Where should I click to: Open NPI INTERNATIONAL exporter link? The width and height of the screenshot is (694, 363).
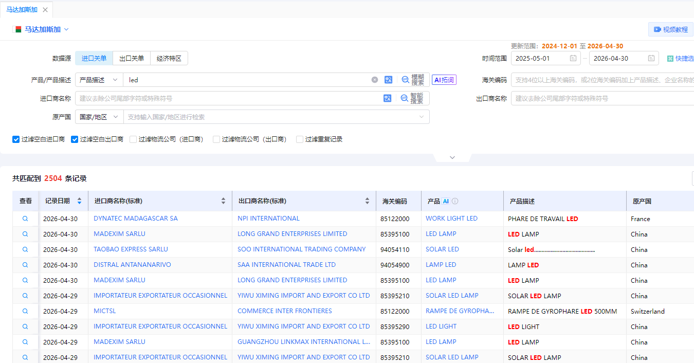(x=268, y=219)
